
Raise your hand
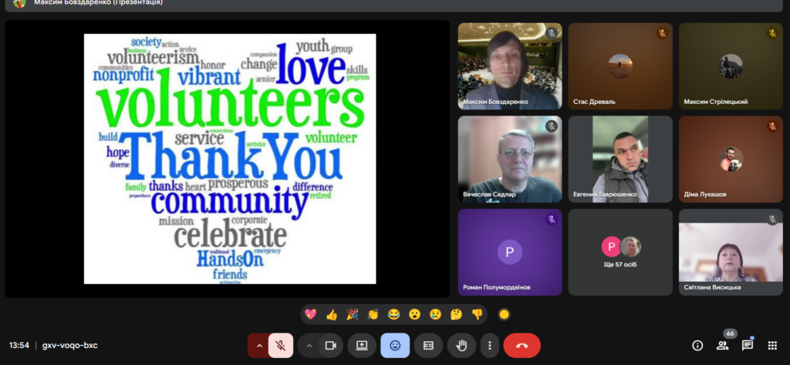tap(461, 346)
